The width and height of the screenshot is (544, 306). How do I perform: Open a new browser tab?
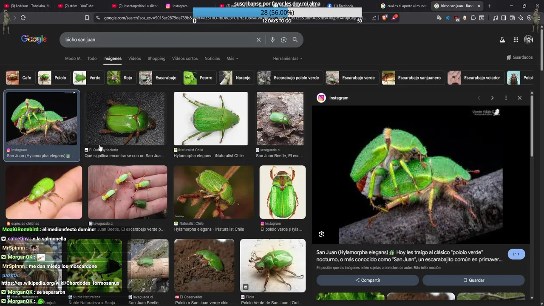coord(489,6)
